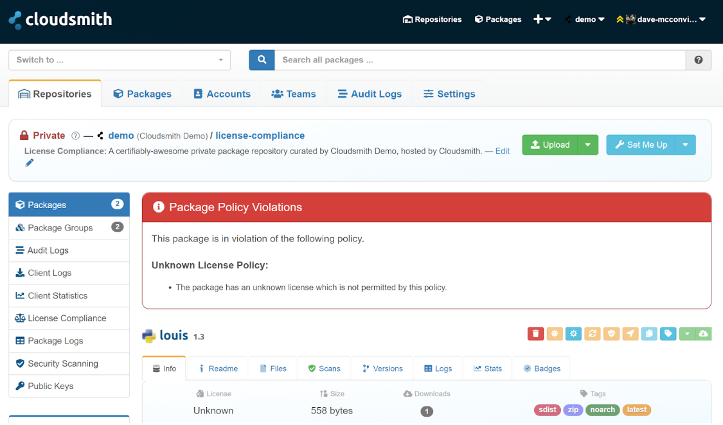This screenshot has height=425, width=723.
Task: Open the green download options caret
Action: [x=687, y=334]
